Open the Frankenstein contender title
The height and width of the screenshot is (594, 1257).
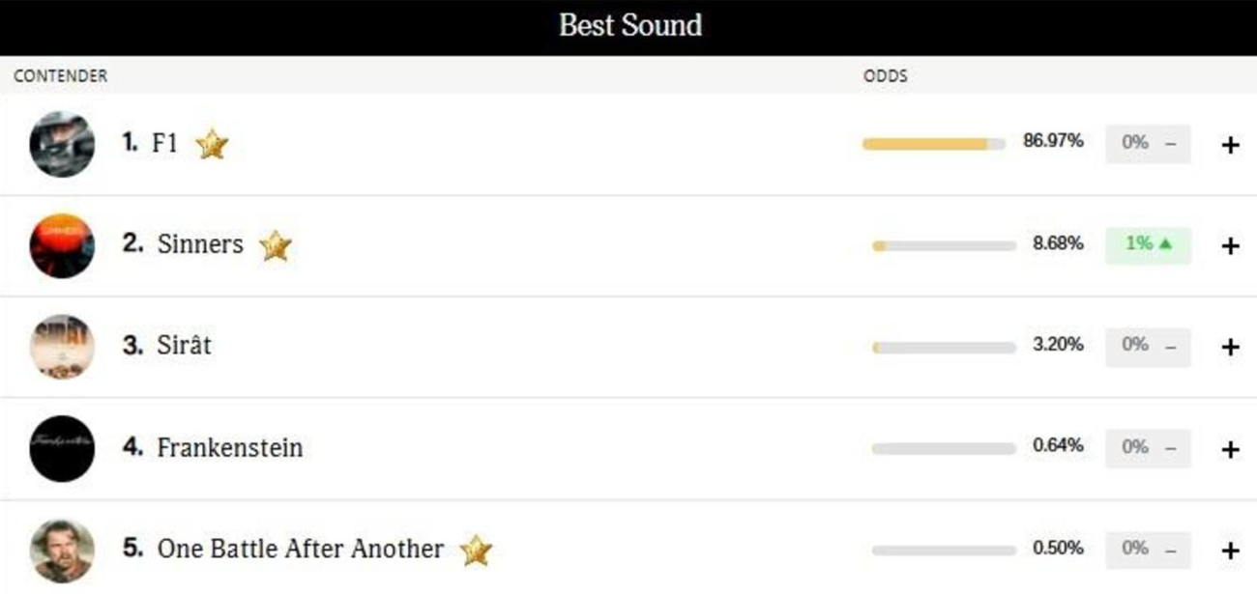click(229, 448)
